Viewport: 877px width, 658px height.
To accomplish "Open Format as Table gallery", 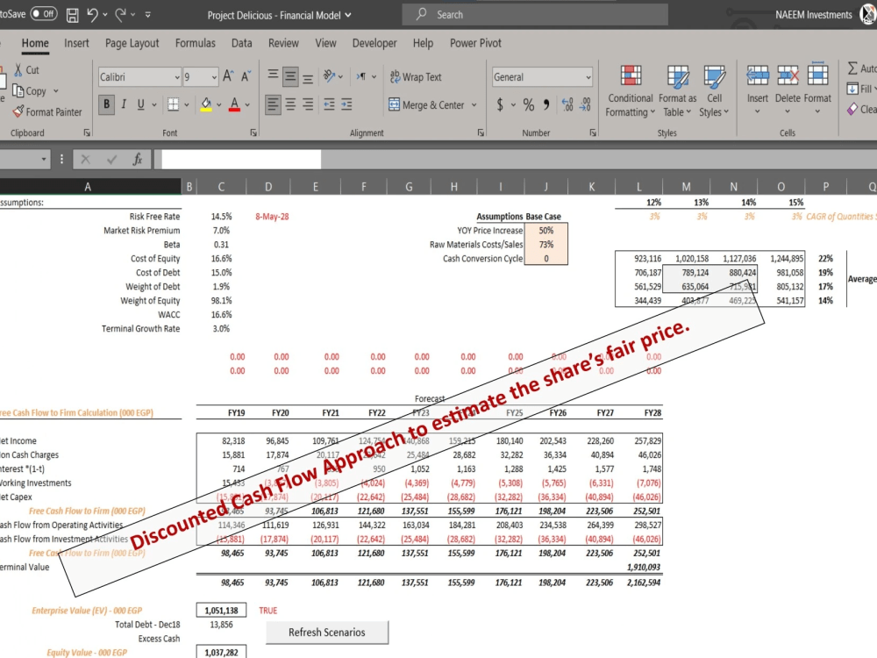I will [677, 90].
